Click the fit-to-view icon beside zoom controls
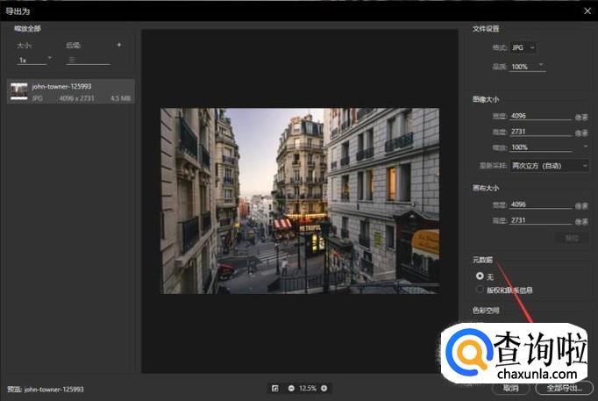Image resolution: width=598 pixels, height=401 pixels. pyautogui.click(x=274, y=388)
